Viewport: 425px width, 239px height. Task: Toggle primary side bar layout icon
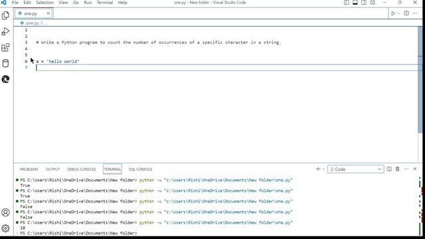pyautogui.click(x=347, y=3)
